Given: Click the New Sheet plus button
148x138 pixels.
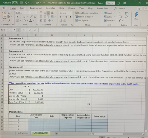Looking at the screenshot, I should tap(56, 133).
